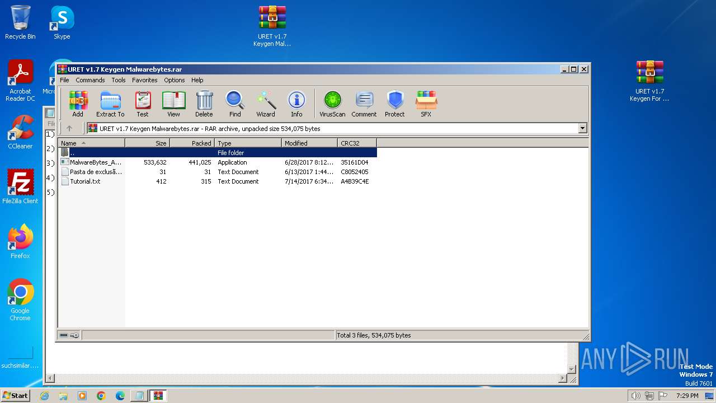Sort by the CRC32 column header
The image size is (716, 403).
point(357,143)
